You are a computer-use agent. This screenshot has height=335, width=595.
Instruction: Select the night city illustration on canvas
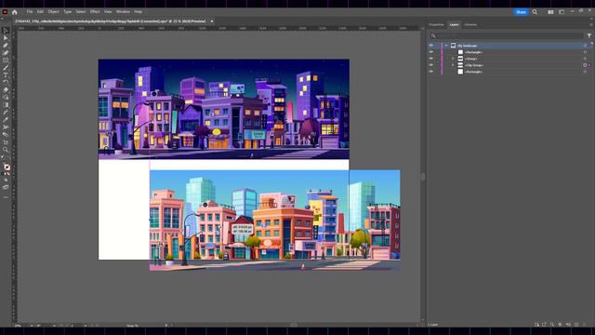(x=224, y=109)
